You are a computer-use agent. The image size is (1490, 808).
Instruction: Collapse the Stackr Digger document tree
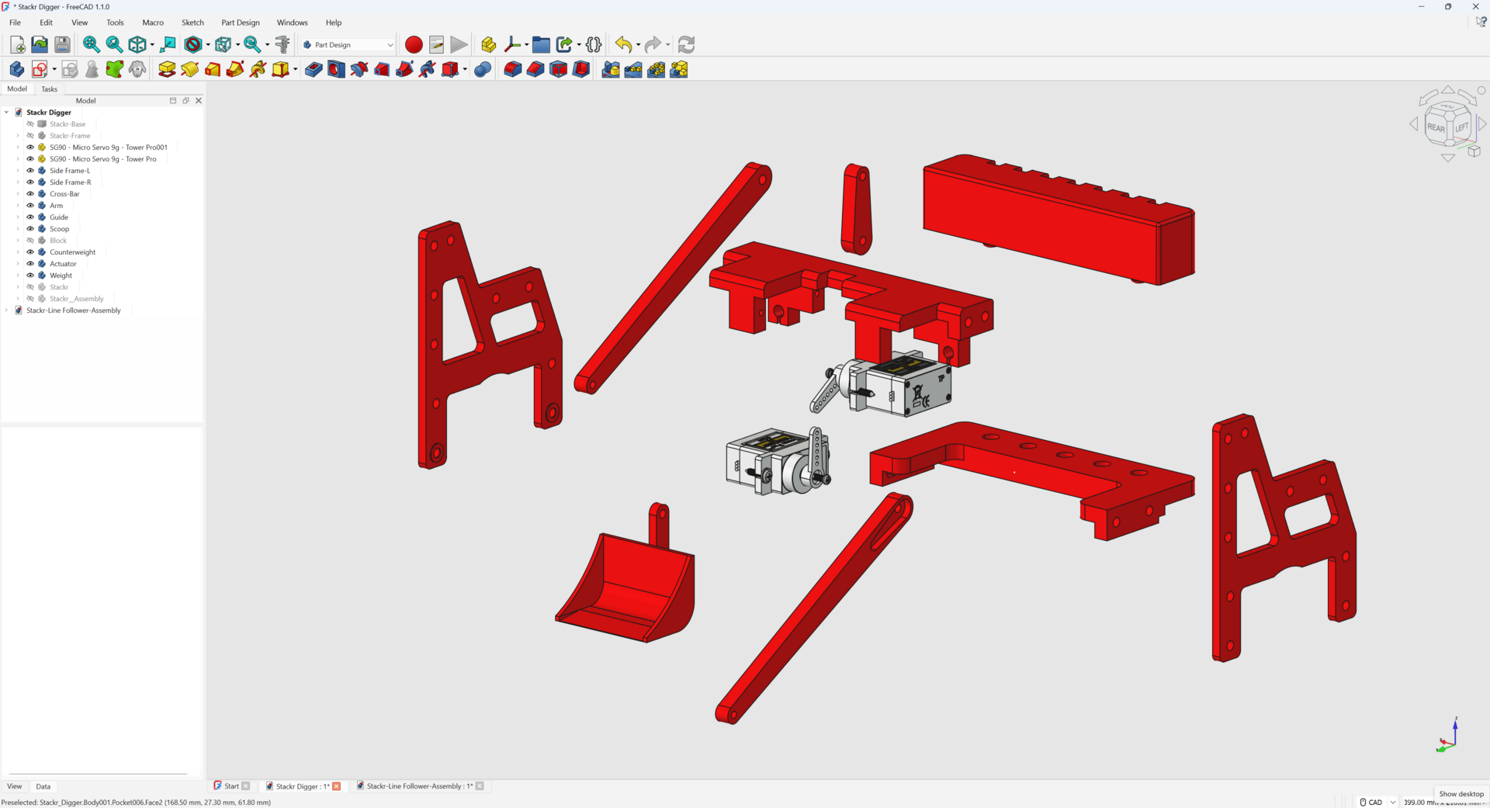7,113
